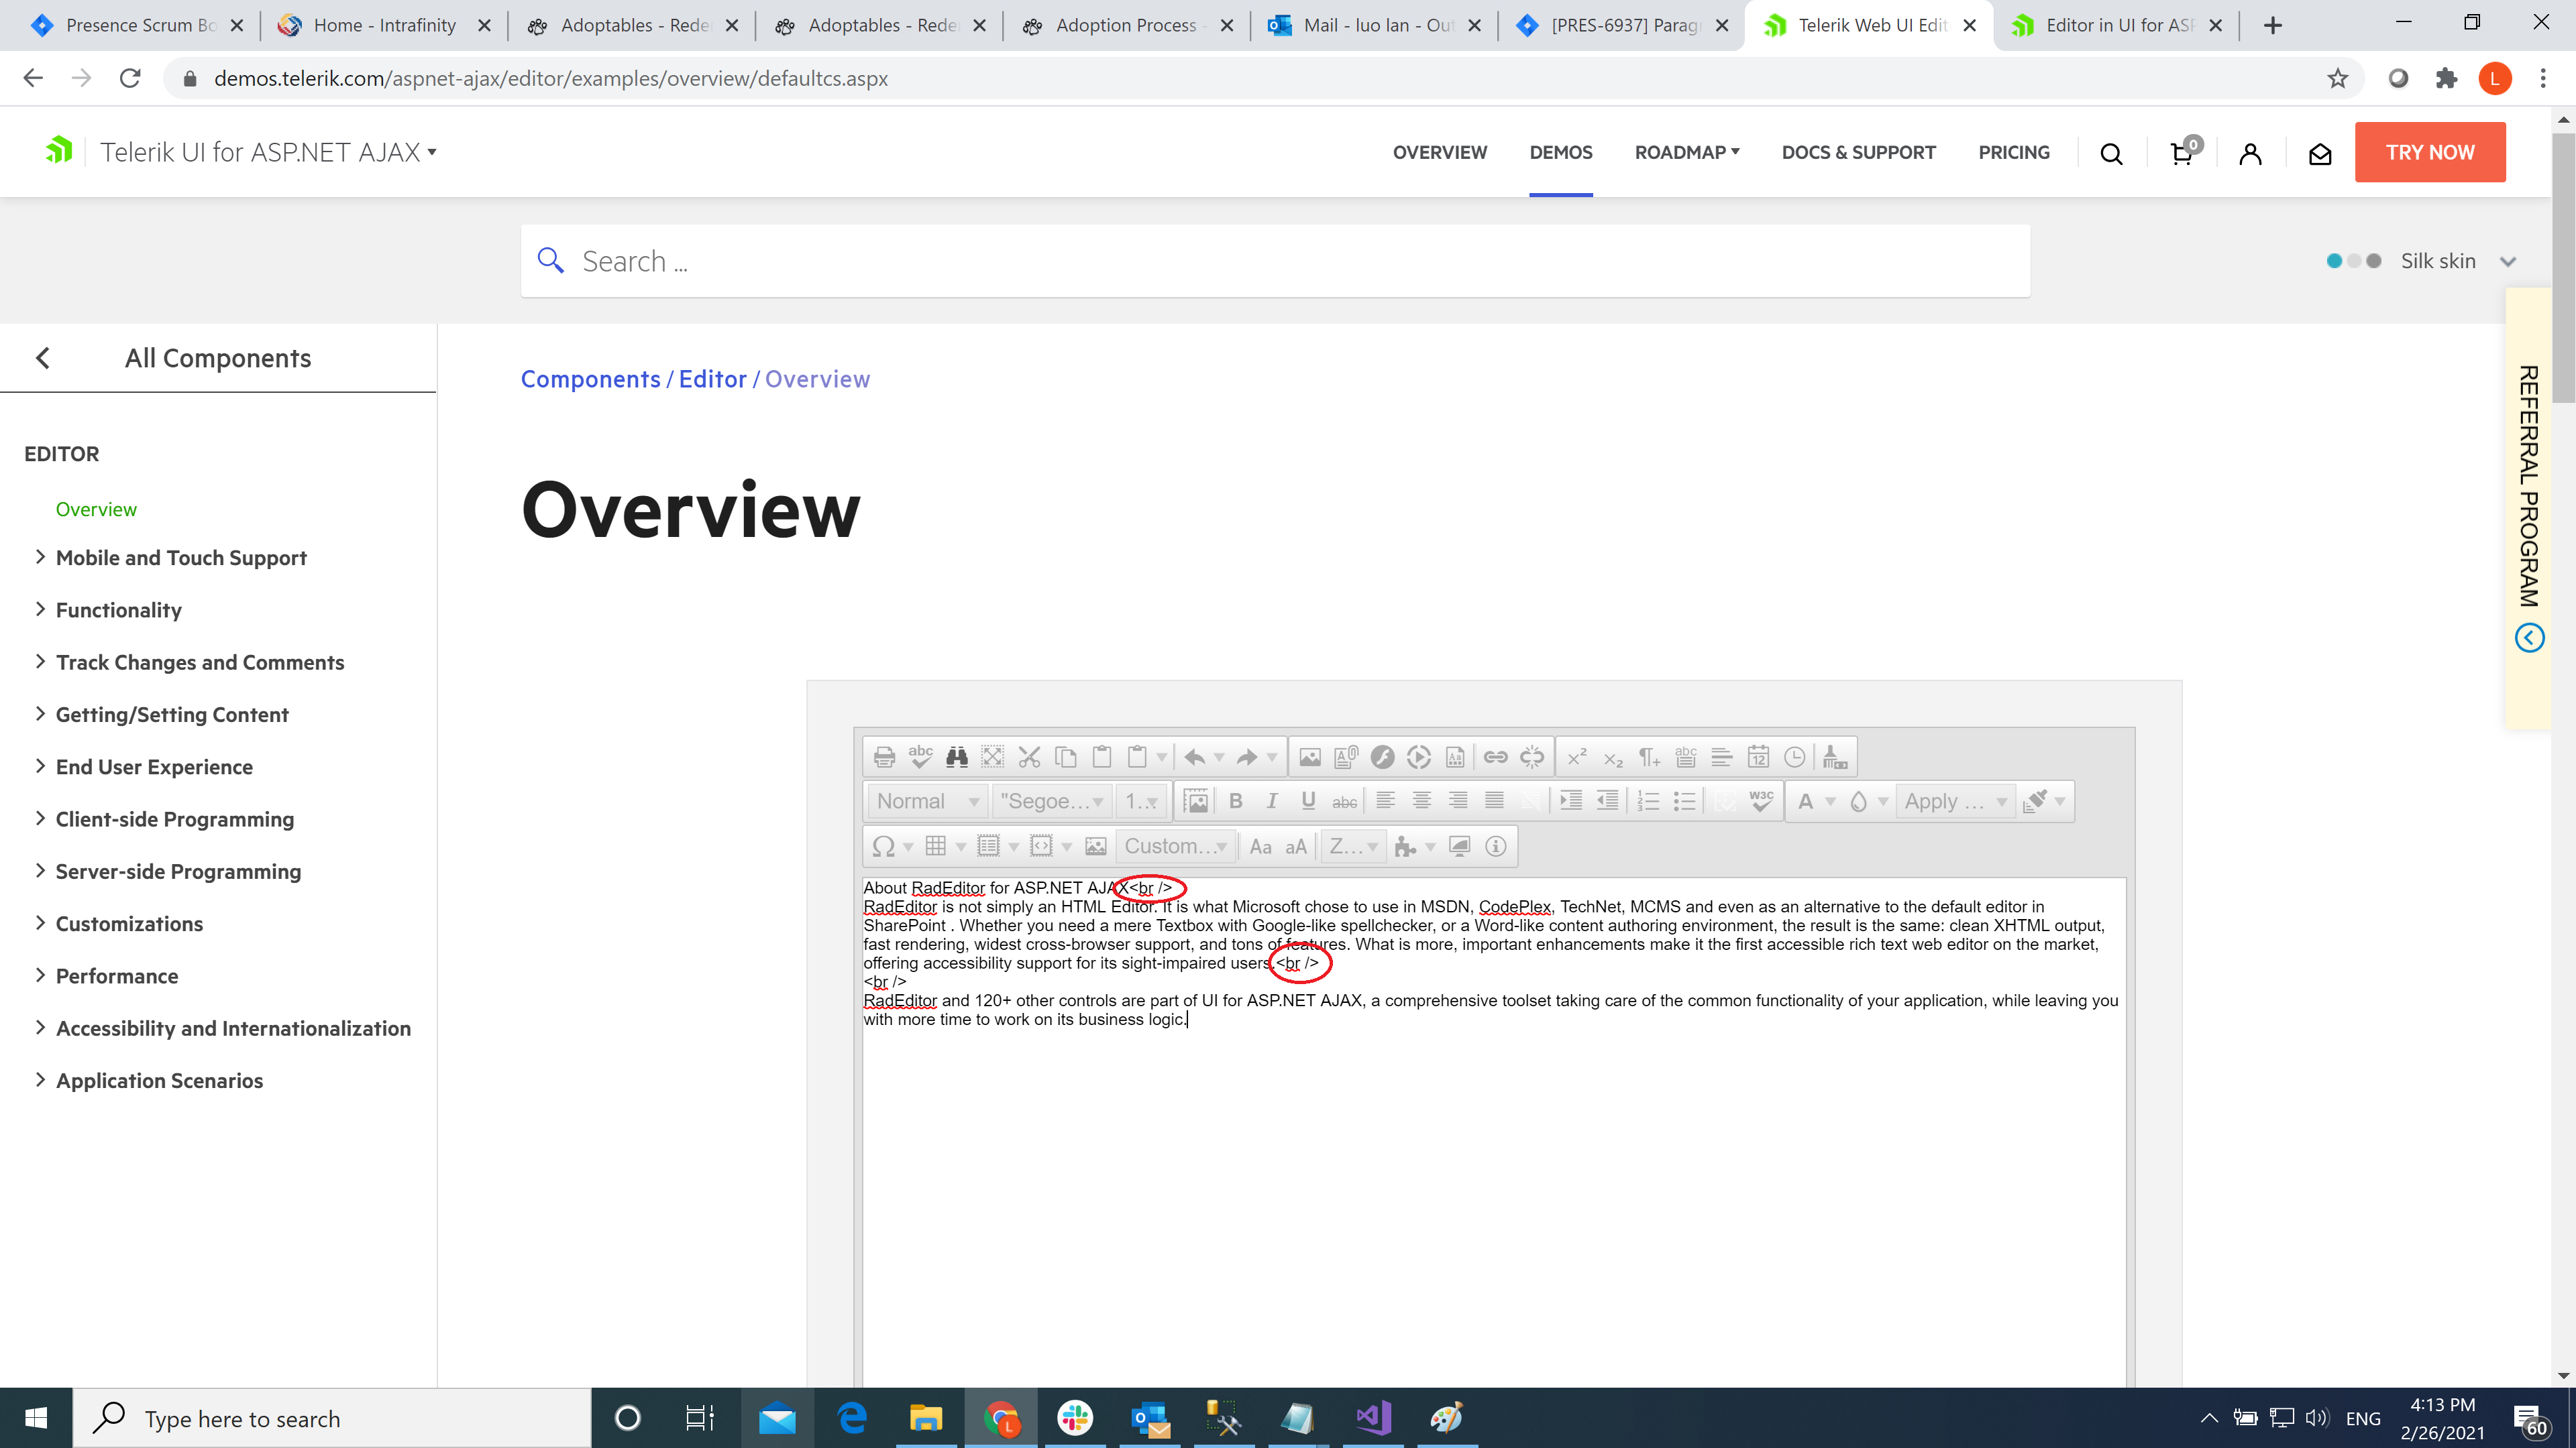Insert a numbered list
The image size is (2576, 1448).
click(1648, 802)
